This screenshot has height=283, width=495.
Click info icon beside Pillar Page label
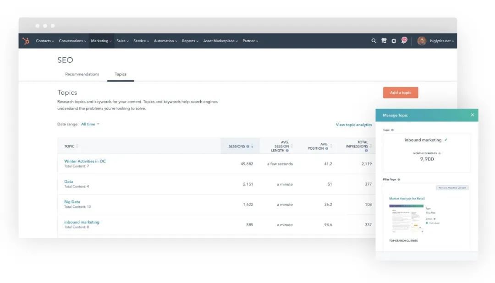coord(399,180)
